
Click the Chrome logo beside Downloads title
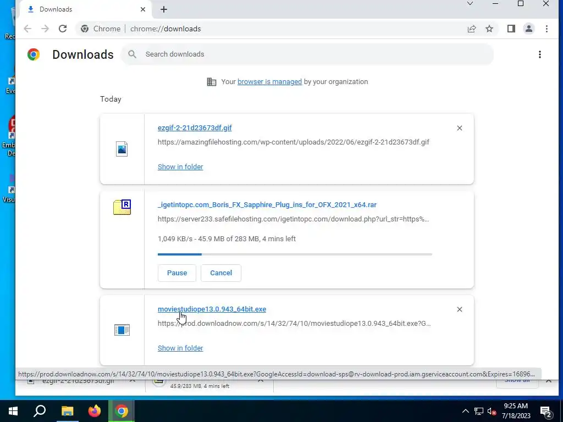tap(34, 54)
